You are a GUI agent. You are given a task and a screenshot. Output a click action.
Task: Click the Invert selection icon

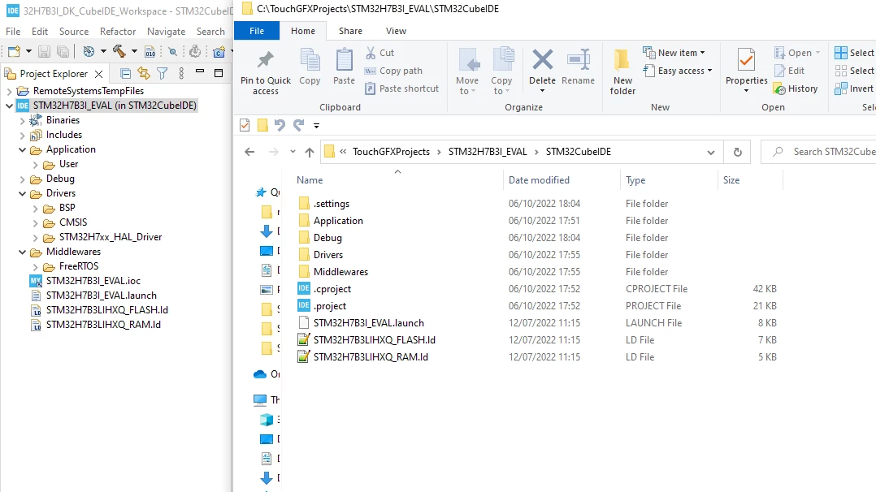(841, 88)
